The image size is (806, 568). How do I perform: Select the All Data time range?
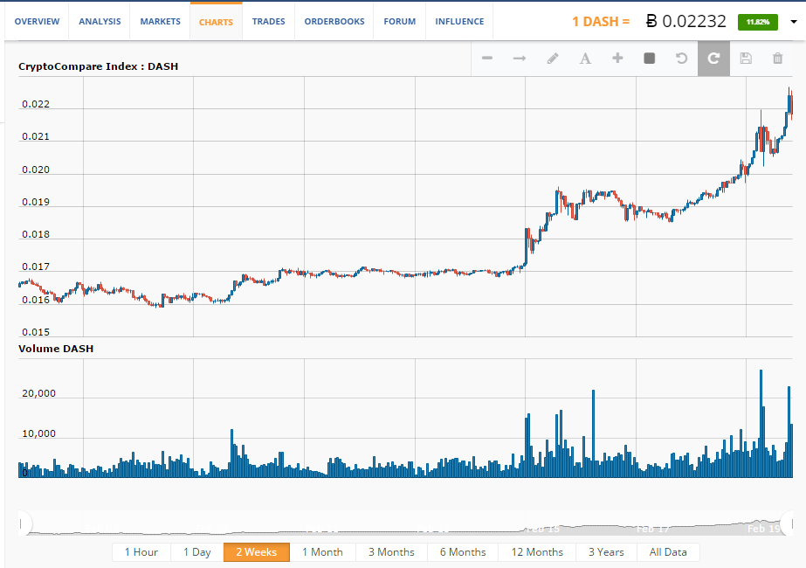pos(669,552)
